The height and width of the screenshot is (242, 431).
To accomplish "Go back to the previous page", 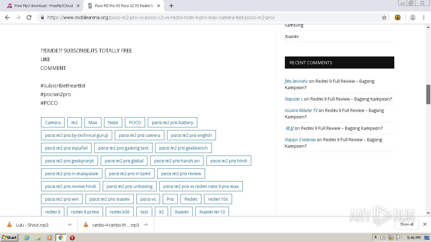I will [x=7, y=17].
